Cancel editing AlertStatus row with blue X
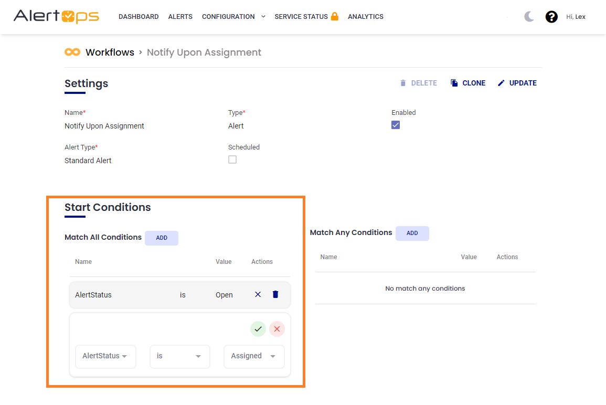This screenshot has width=606, height=405. click(258, 294)
